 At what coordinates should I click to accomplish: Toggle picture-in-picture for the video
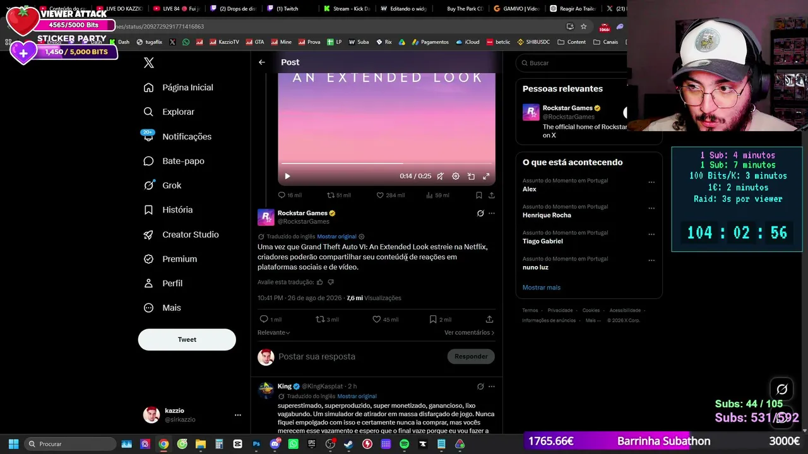pos(471,177)
